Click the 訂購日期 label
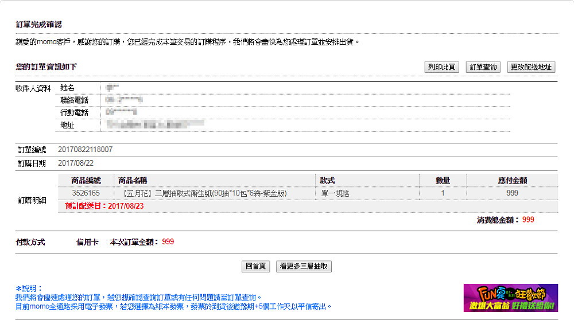 click(32, 163)
